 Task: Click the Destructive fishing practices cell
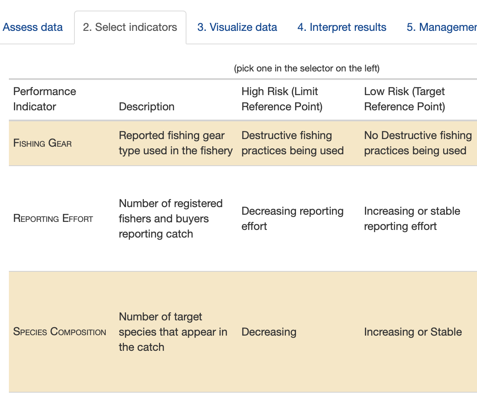coord(292,143)
